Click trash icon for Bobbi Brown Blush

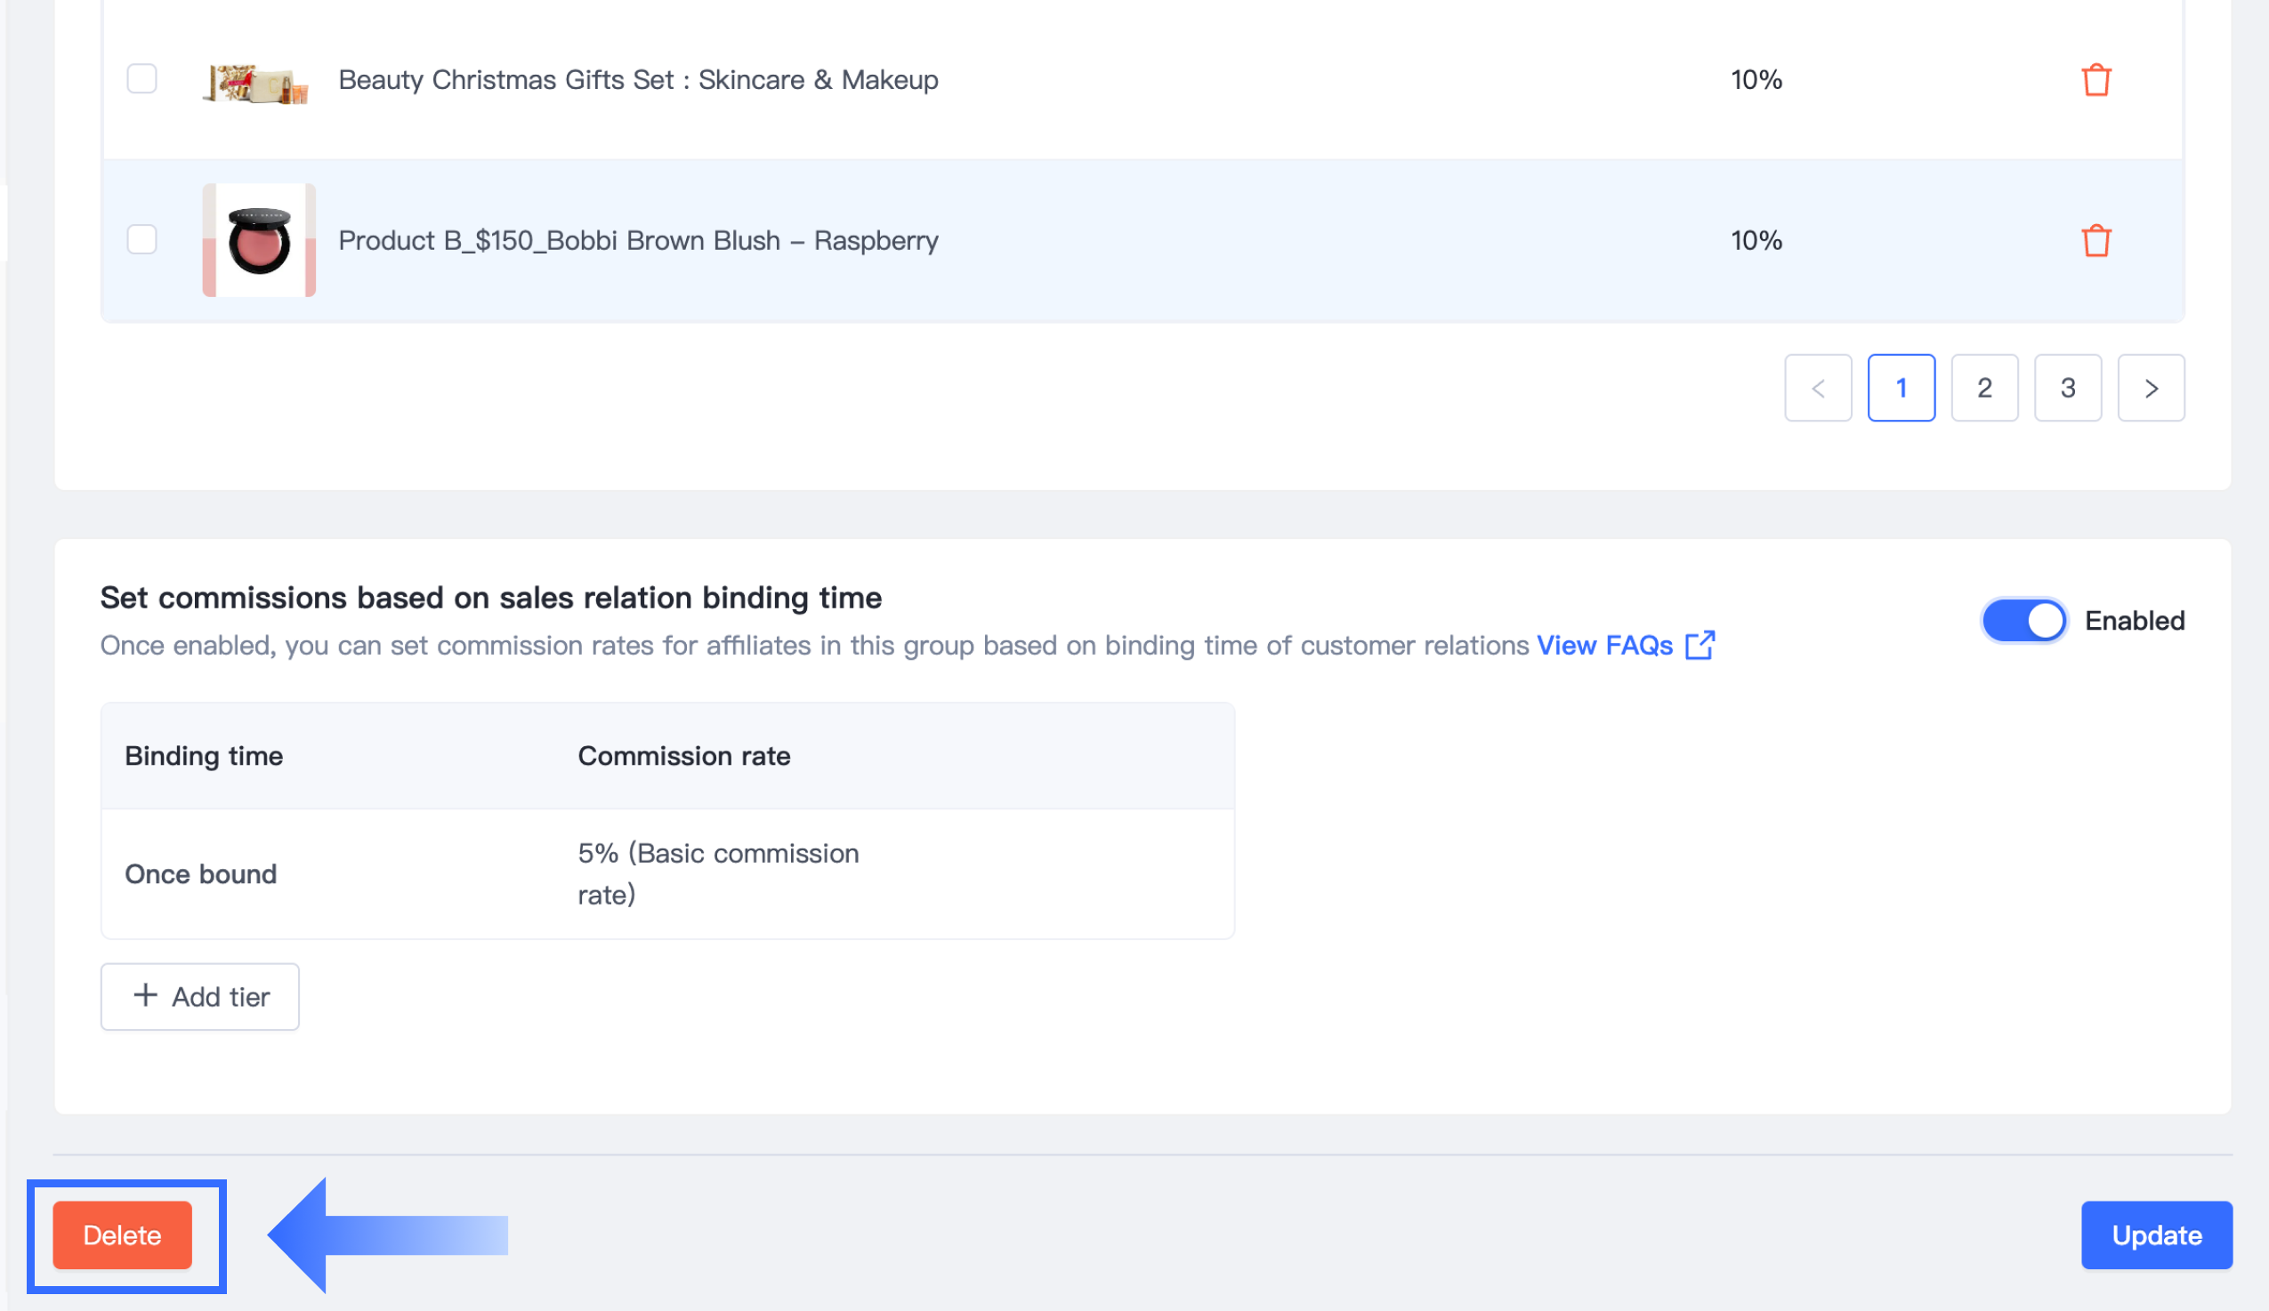tap(2095, 240)
